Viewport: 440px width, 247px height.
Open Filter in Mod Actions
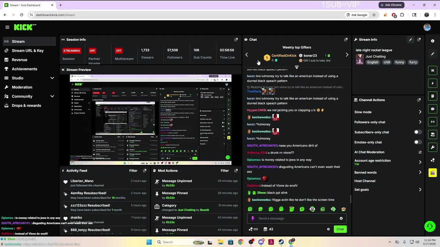pyautogui.click(x=224, y=170)
